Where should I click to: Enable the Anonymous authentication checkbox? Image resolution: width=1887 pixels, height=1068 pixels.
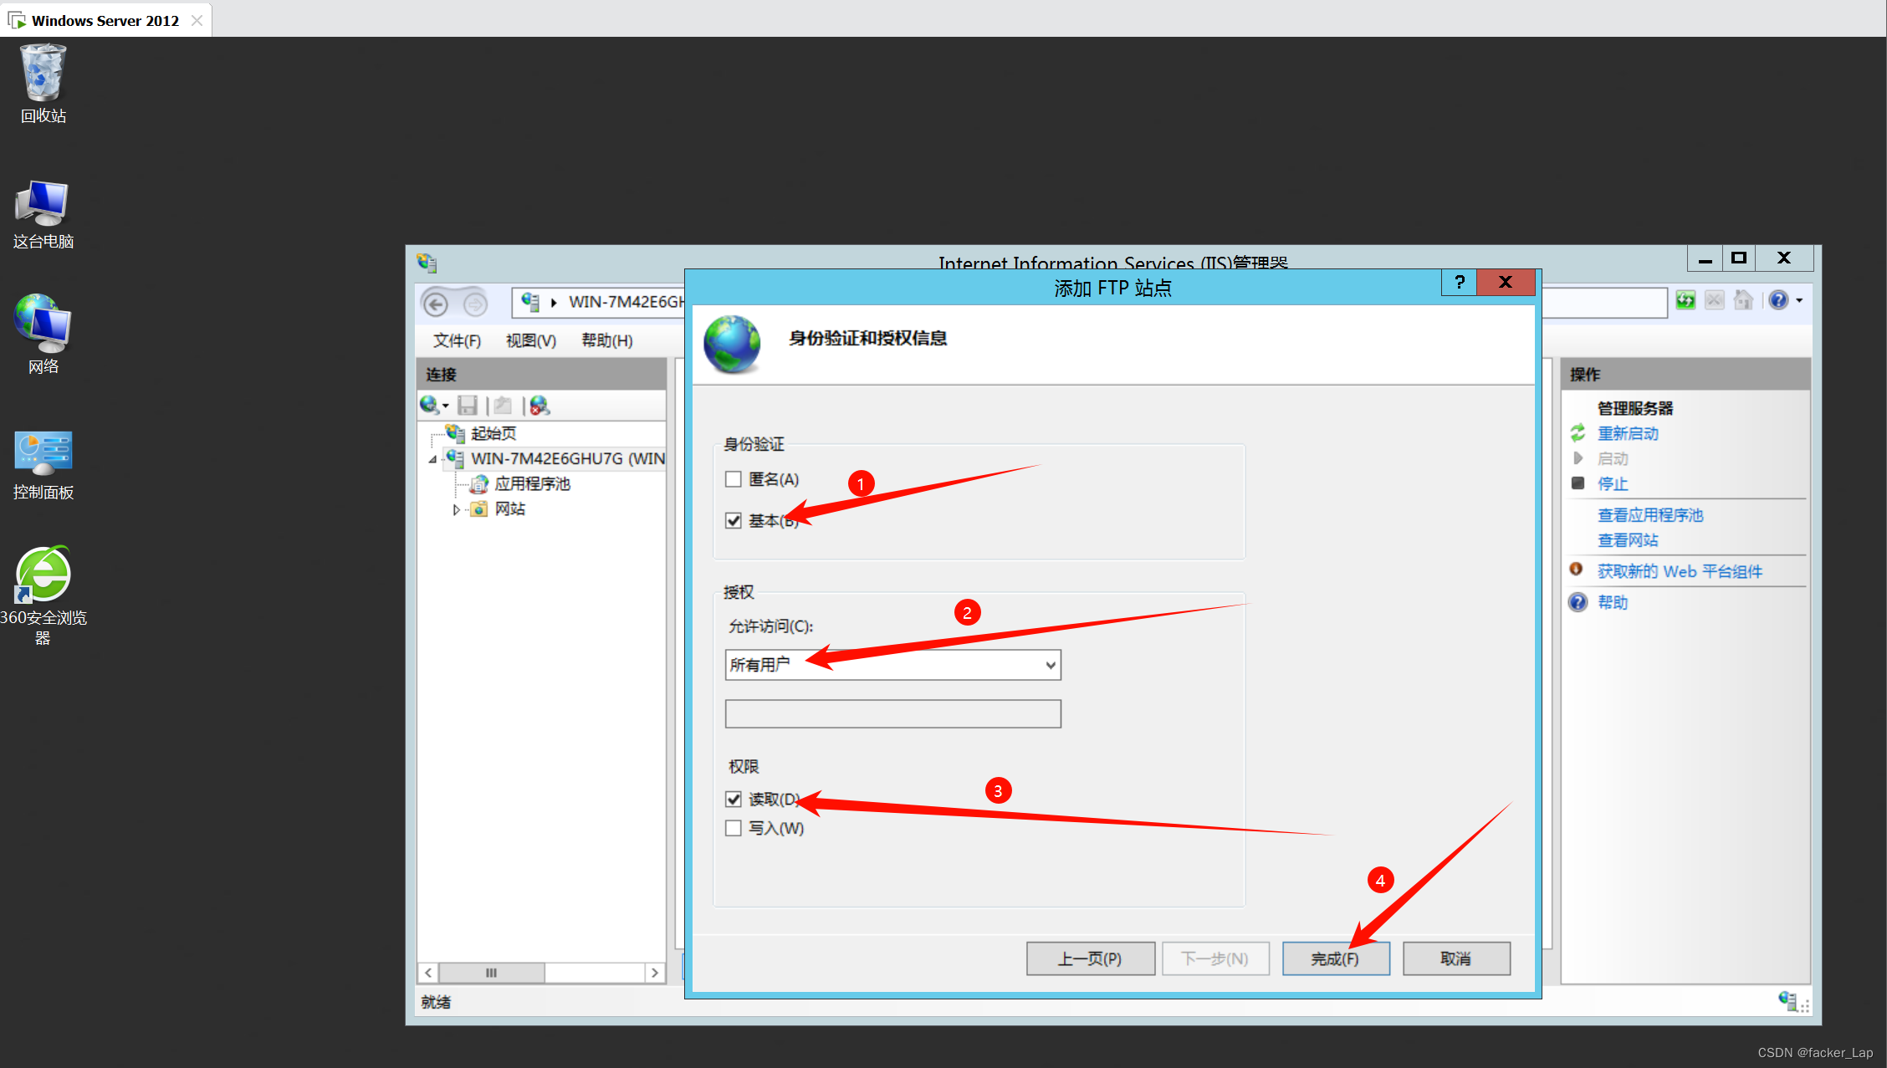pyautogui.click(x=734, y=479)
